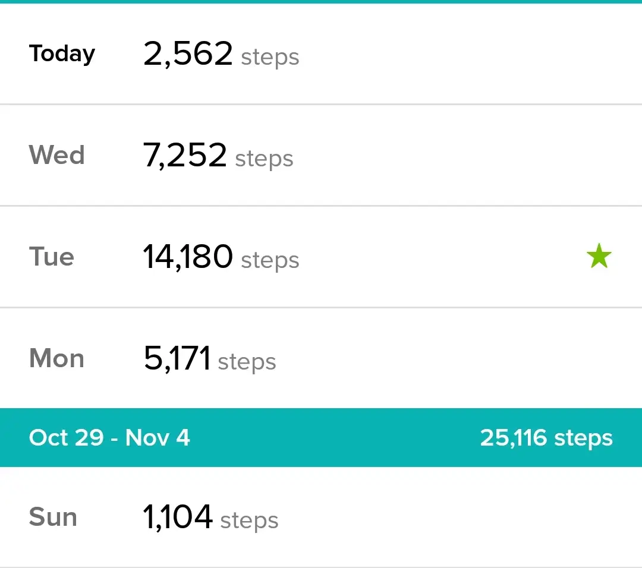The image size is (642, 568).
Task: Tap the green goal star on Tuesday
Action: pyautogui.click(x=599, y=255)
